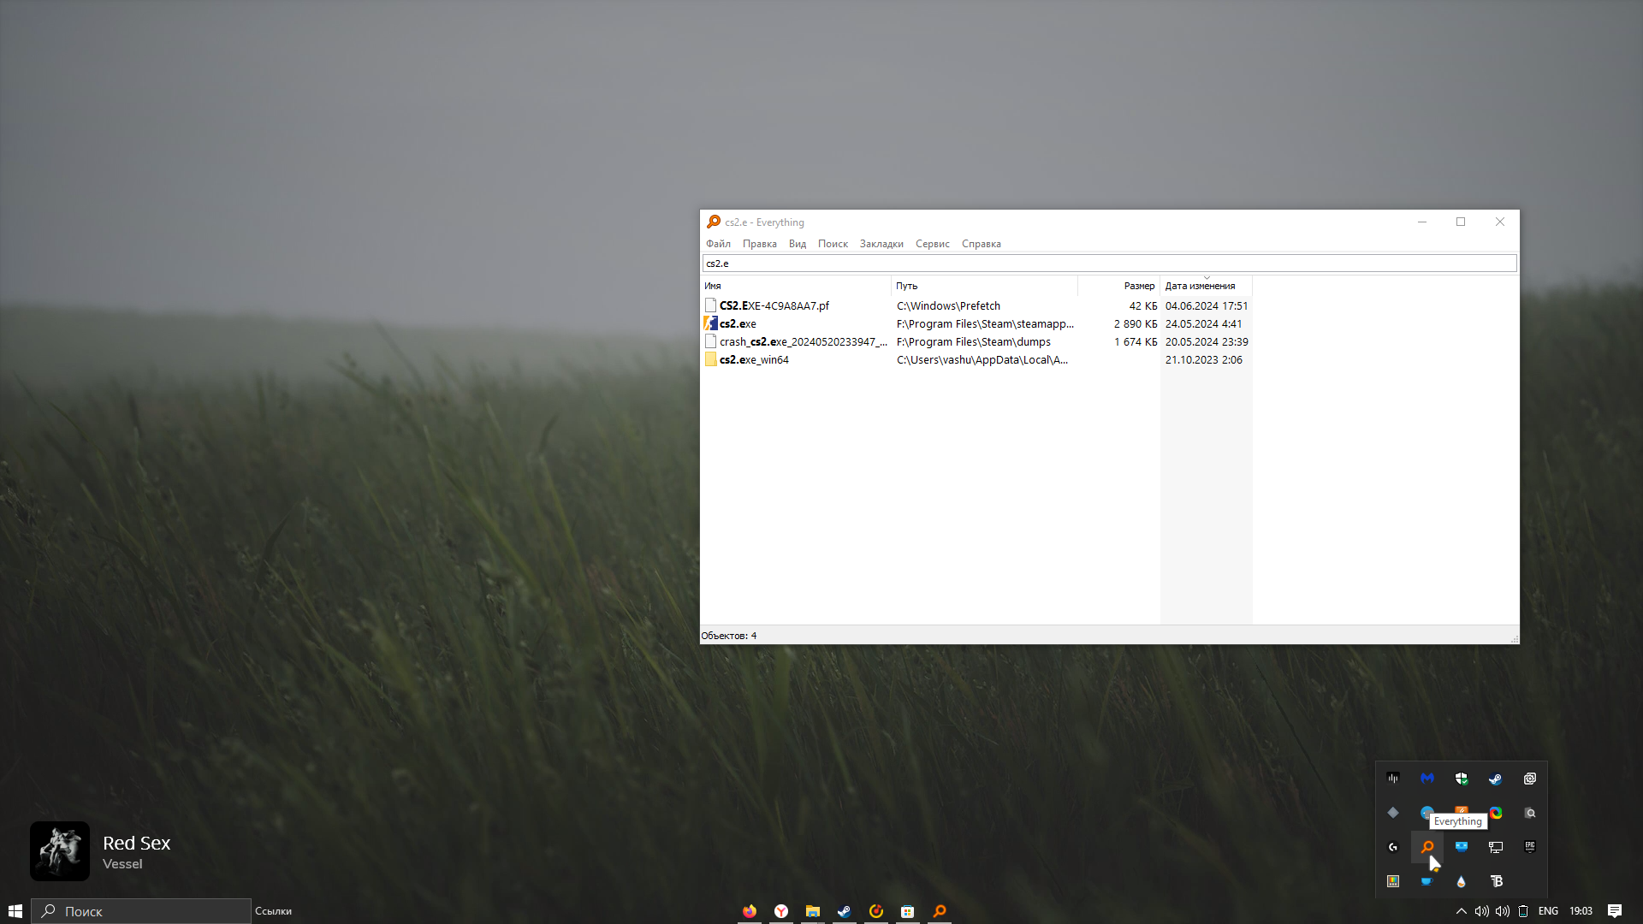1643x924 pixels.
Task: Click the Everything magnifier tray icon
Action: 1427,847
